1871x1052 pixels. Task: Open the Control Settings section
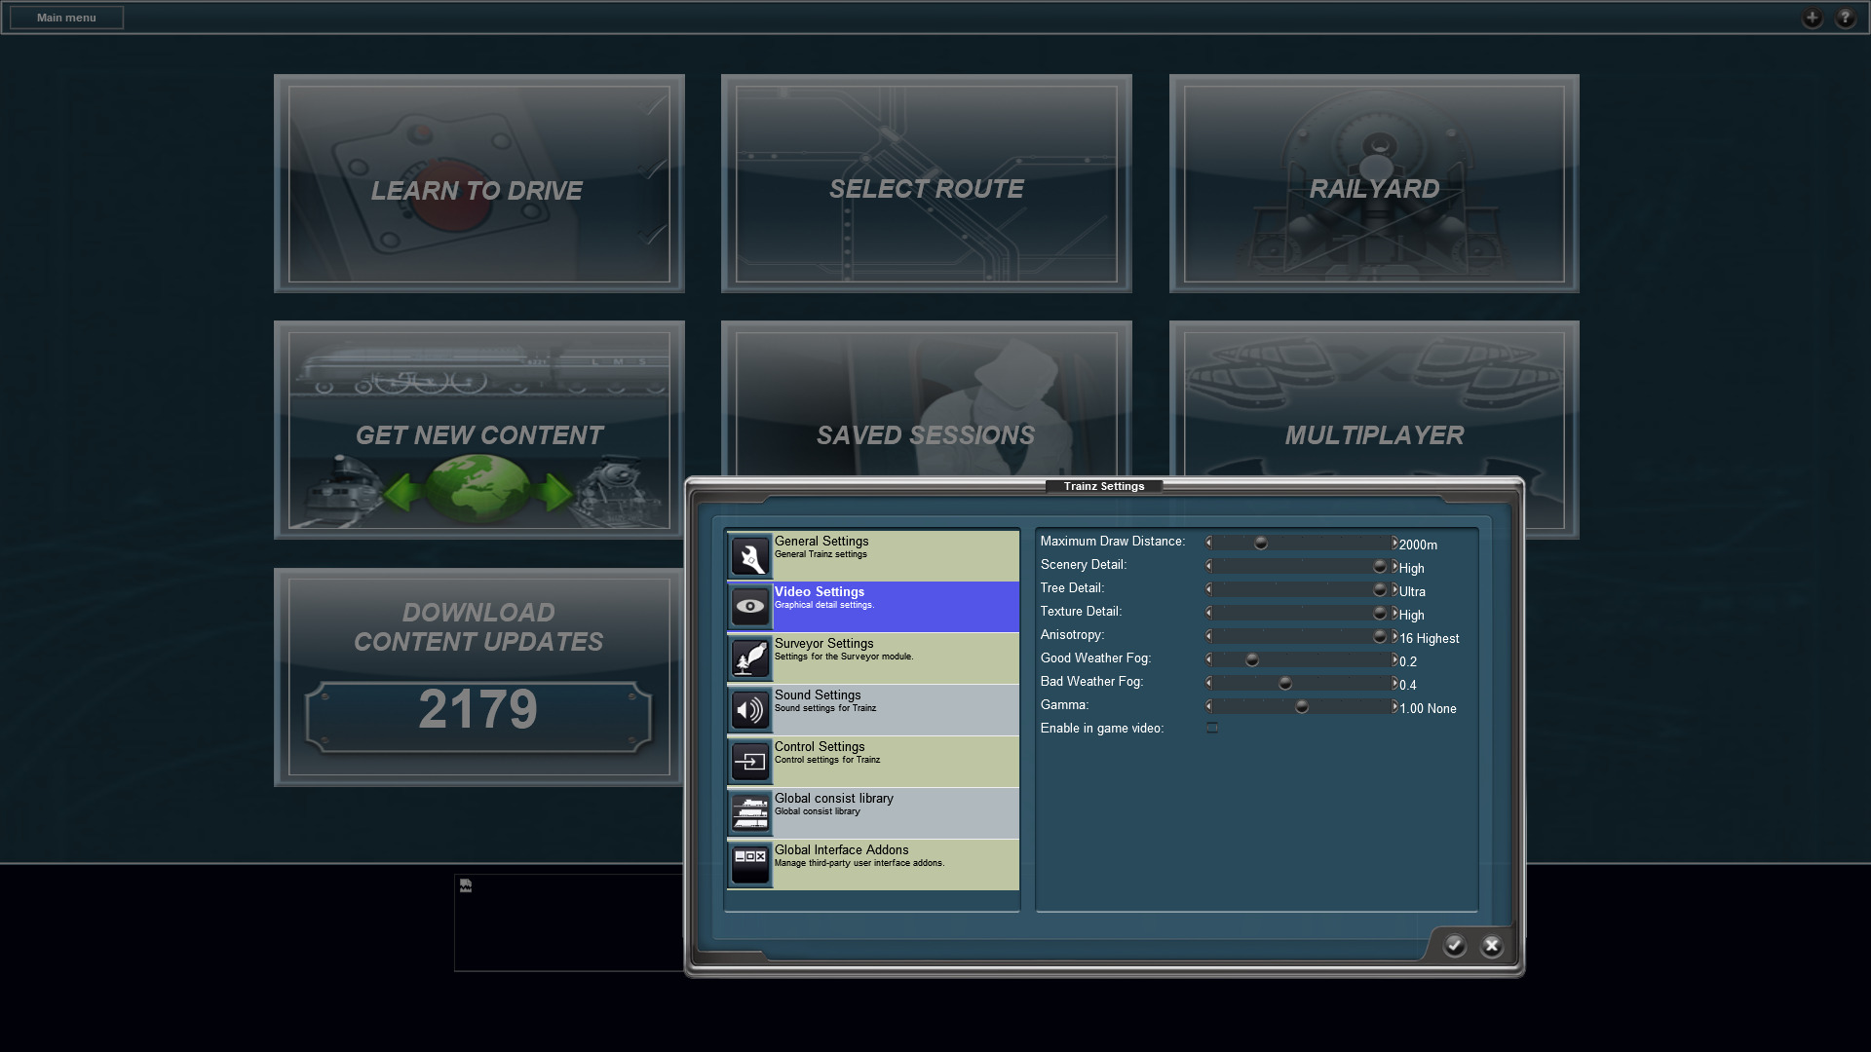click(873, 762)
